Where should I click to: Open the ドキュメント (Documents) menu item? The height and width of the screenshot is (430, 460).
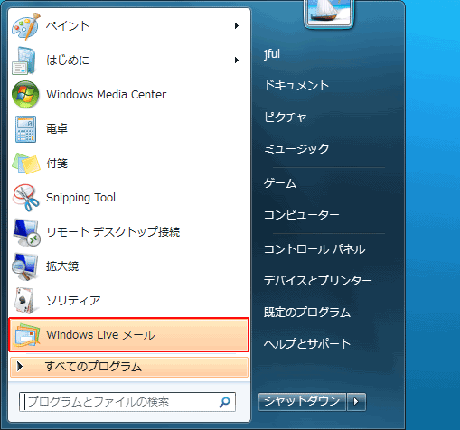tap(296, 85)
